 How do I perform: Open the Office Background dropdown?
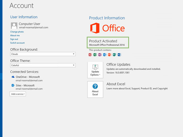point(43,54)
